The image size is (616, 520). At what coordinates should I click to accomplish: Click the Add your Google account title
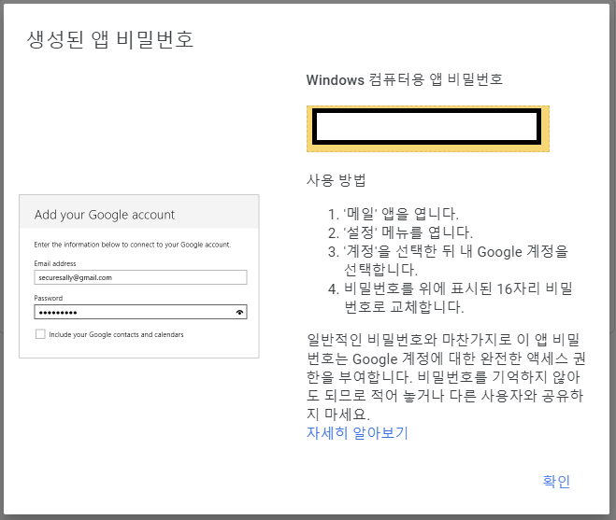pos(105,215)
